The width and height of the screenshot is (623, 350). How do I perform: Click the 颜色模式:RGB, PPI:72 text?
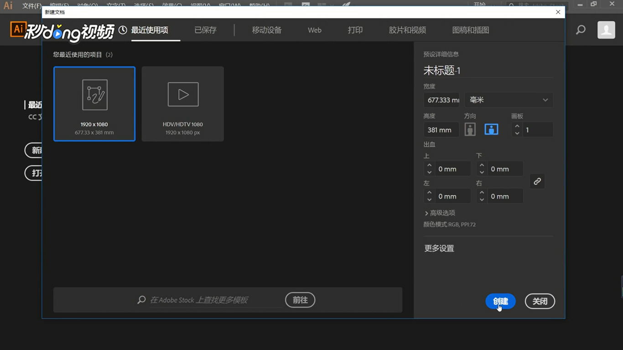(x=450, y=224)
